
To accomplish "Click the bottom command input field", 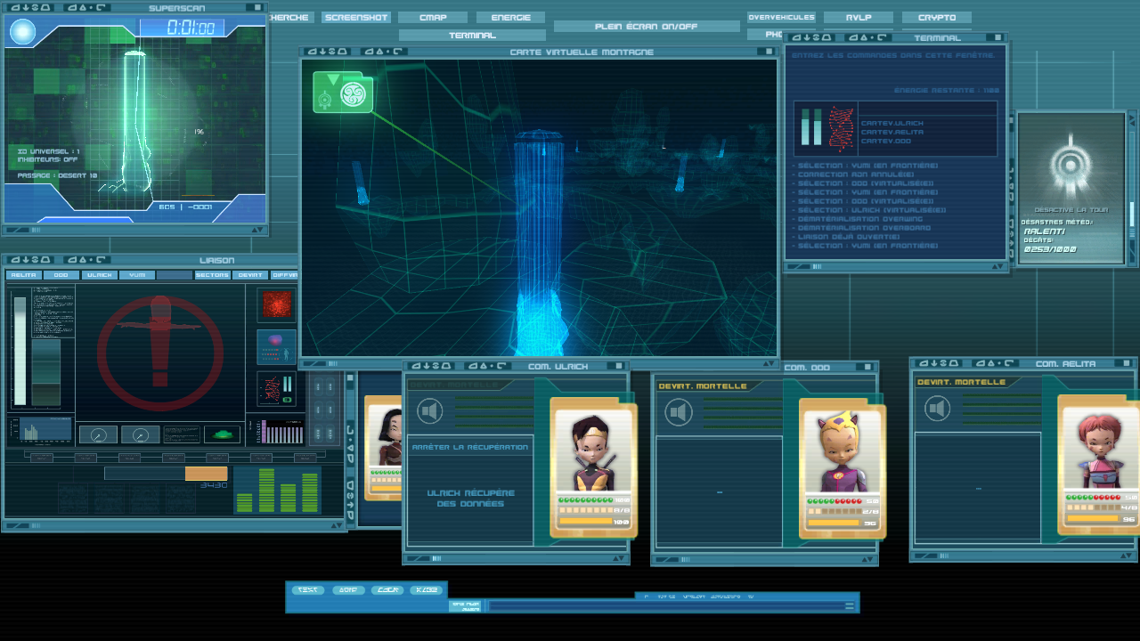I will 665,606.
